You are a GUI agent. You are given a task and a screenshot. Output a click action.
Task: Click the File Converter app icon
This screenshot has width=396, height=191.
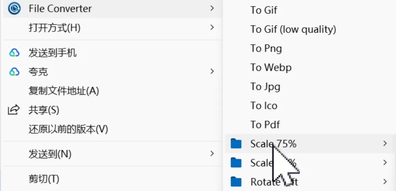pos(14,8)
